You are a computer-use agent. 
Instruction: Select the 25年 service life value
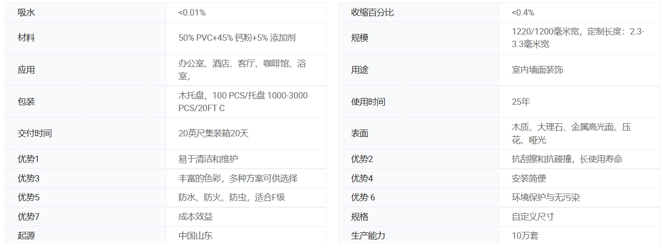click(x=521, y=102)
